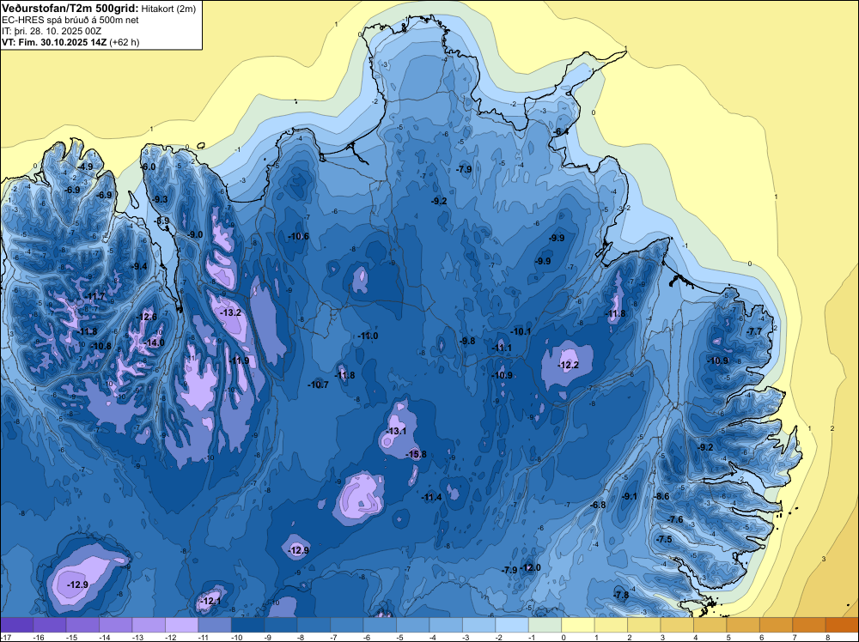Viewport: 859px width, 642px height.
Task: Click the 8 tick label in the color scale
Action: click(x=829, y=637)
